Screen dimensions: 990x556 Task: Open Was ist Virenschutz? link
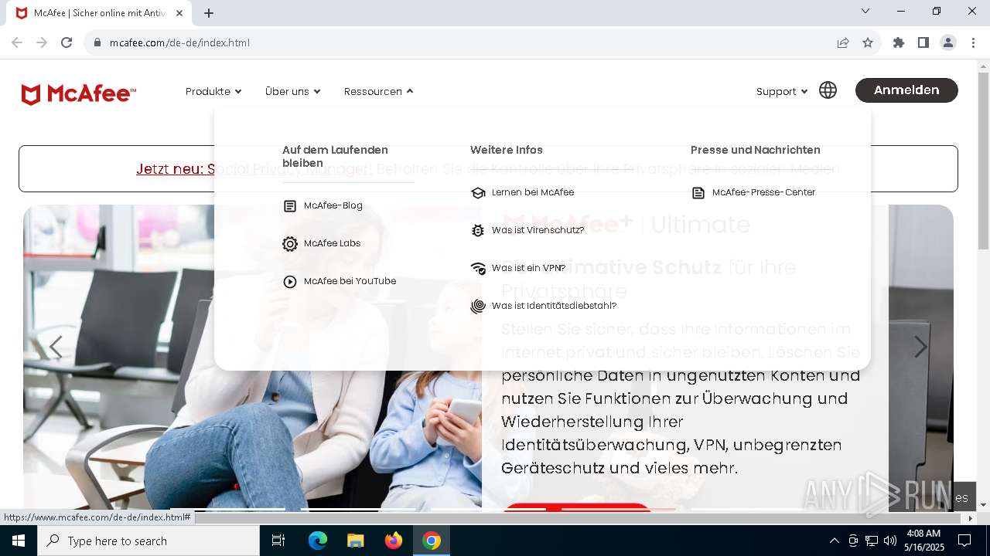(x=538, y=230)
